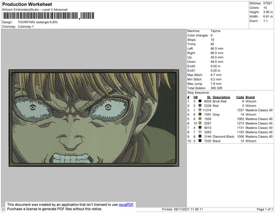Screen dimensions: 275x213
Task: Click the Min Stitch value '0.2 mm'
Action: 216,79
